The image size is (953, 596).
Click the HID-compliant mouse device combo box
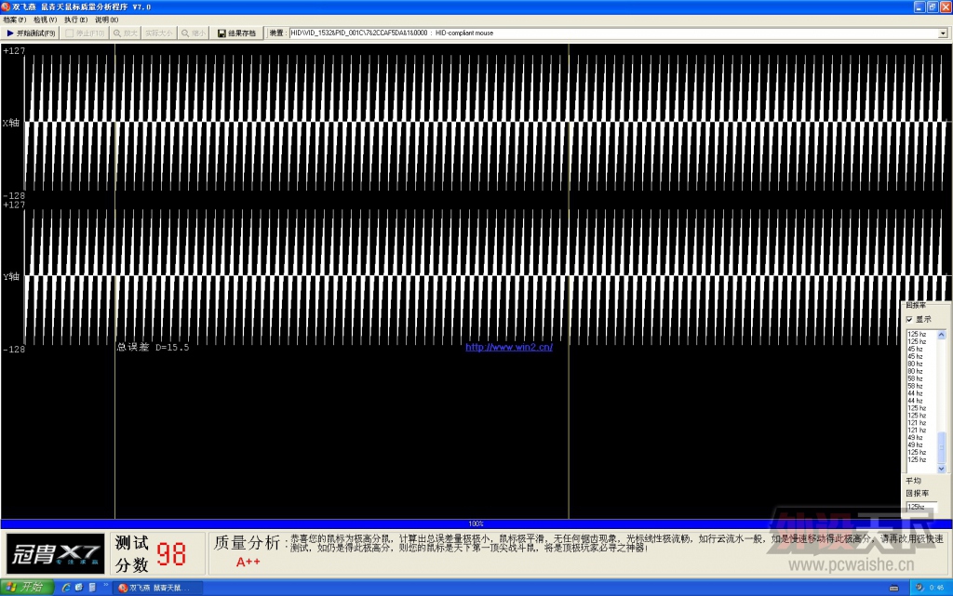tap(618, 33)
